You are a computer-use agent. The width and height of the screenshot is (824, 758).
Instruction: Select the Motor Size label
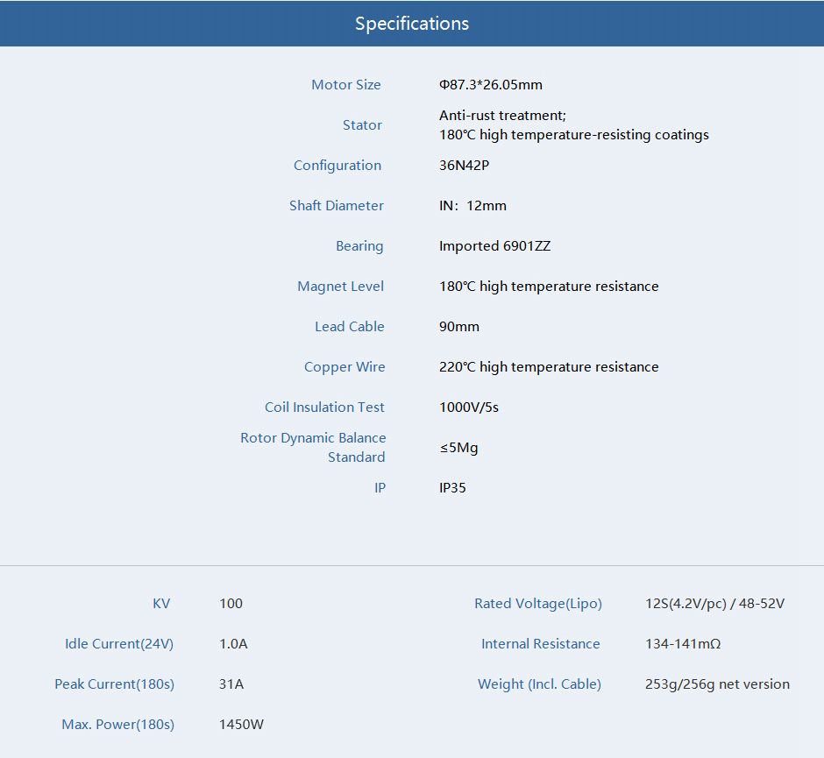tap(346, 85)
